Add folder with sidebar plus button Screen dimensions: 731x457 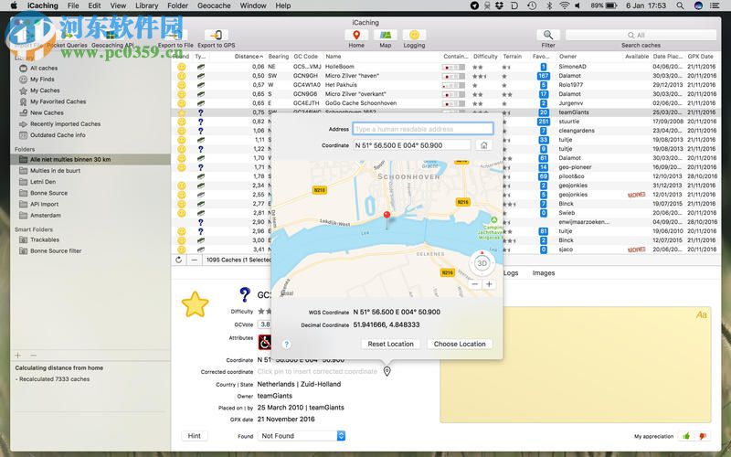click(x=17, y=356)
